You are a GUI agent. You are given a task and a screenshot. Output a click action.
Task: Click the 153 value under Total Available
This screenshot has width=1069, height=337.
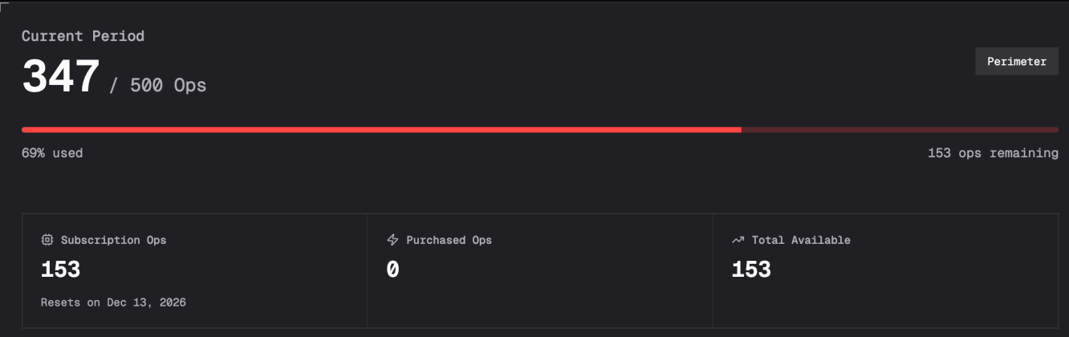[751, 270]
